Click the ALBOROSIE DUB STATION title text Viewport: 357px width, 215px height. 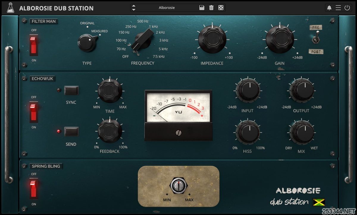[x=56, y=8]
